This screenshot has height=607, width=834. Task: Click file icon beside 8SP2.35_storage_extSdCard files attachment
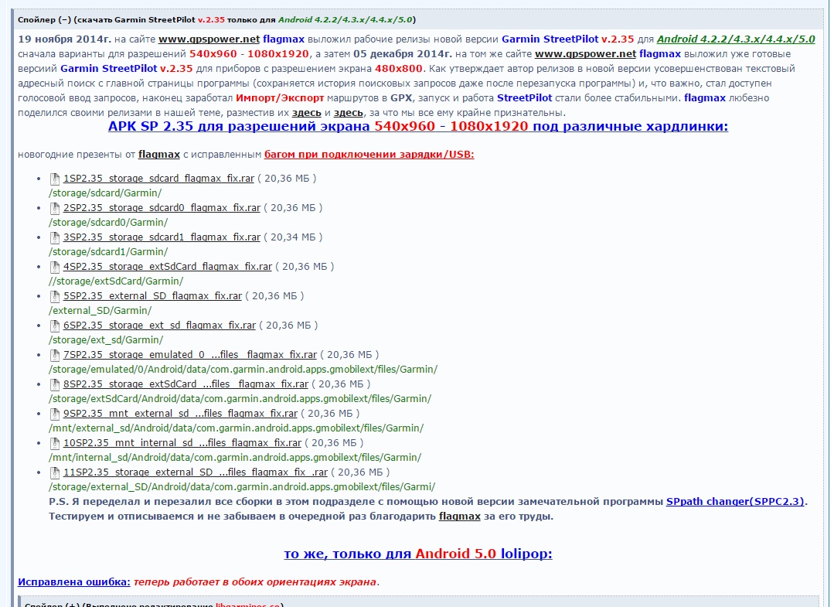[54, 384]
